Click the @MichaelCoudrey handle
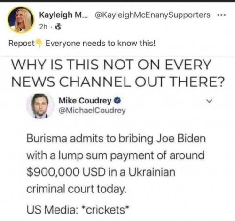The height and width of the screenshot is (221, 235). click(92, 110)
